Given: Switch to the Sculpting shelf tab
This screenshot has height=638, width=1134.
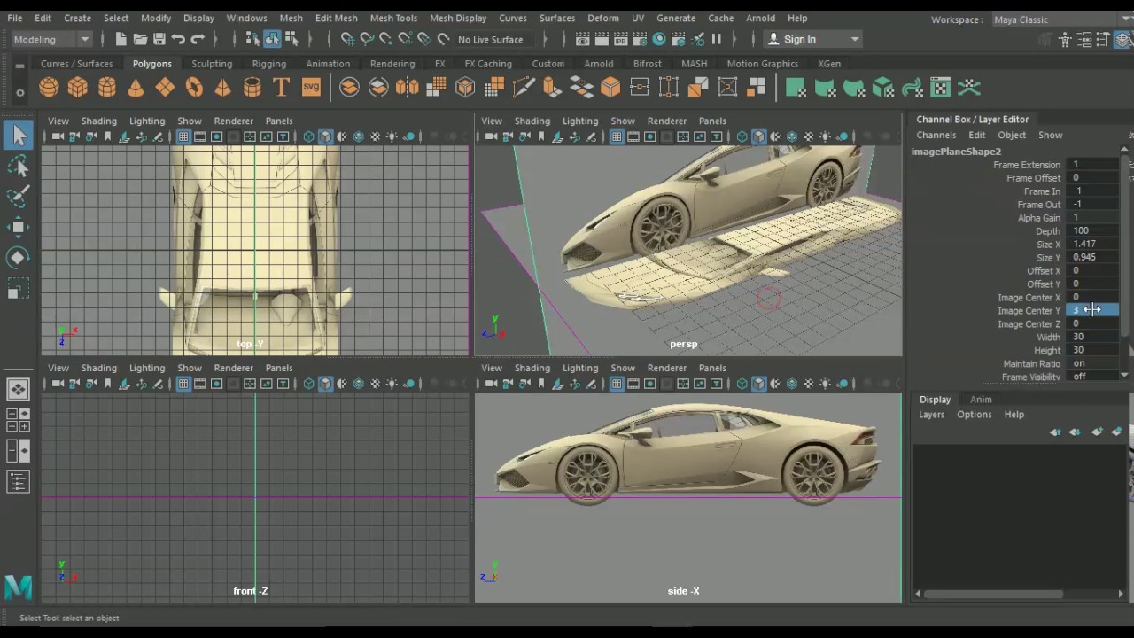Looking at the screenshot, I should [212, 64].
